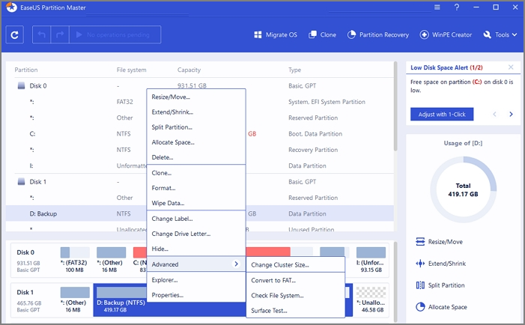The image size is (525, 325).
Task: Click the usage donut chart for D:
Action: tap(463, 189)
